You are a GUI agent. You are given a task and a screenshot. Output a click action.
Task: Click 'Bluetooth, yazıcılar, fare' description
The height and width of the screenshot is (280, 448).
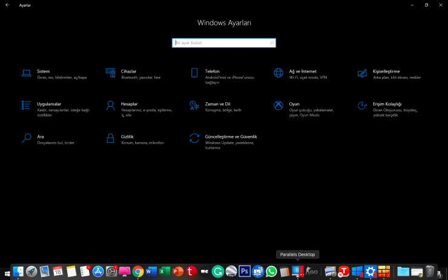pos(141,77)
